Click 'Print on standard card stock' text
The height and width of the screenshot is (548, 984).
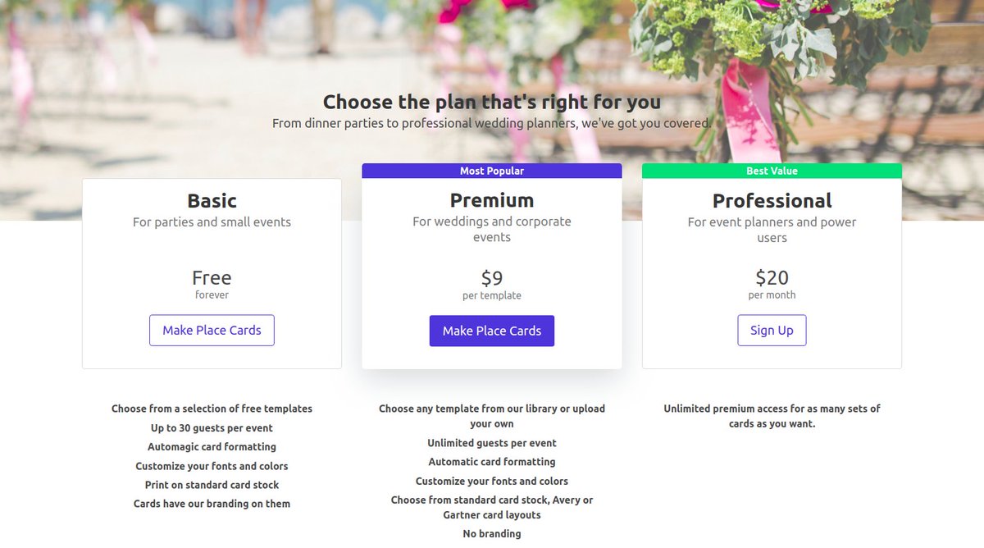(212, 485)
